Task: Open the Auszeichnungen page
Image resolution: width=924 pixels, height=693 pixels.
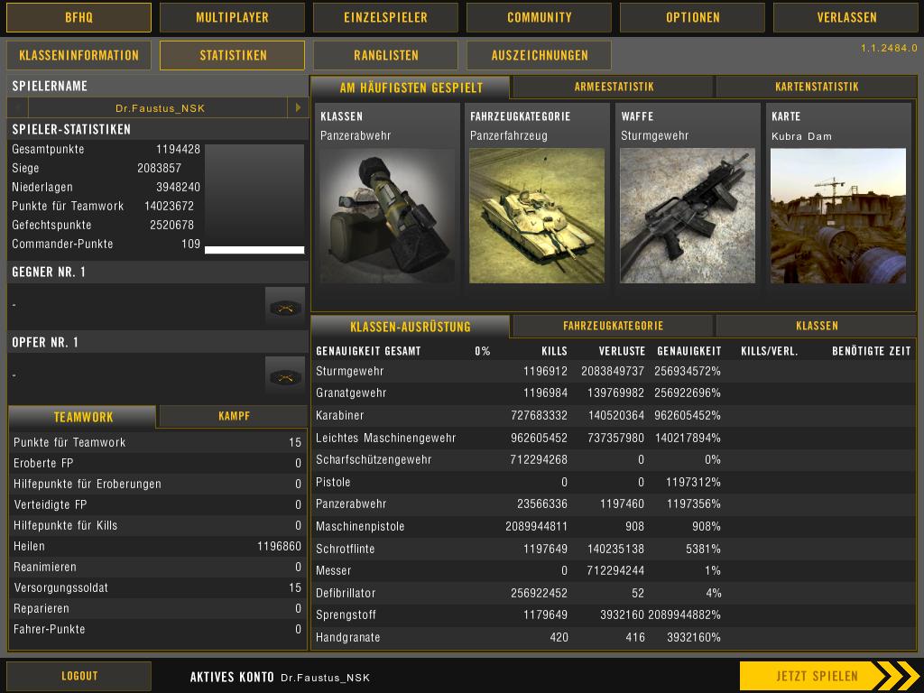Action: [539, 55]
